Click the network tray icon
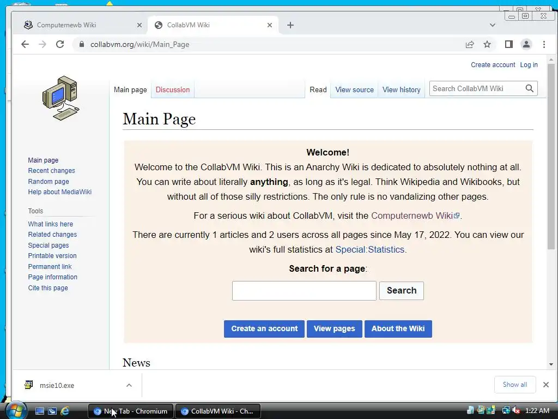Screen dimensions: 558x419 click(x=506, y=411)
